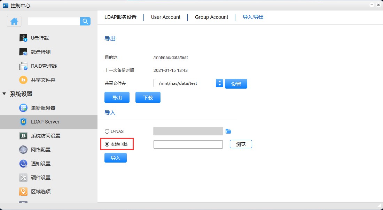383x210 pixels.
Task: Select the 本地电脑 radio button
Action: click(x=107, y=144)
